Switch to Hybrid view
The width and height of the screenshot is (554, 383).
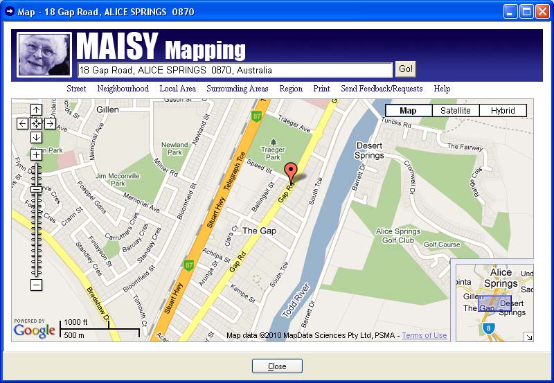(503, 111)
